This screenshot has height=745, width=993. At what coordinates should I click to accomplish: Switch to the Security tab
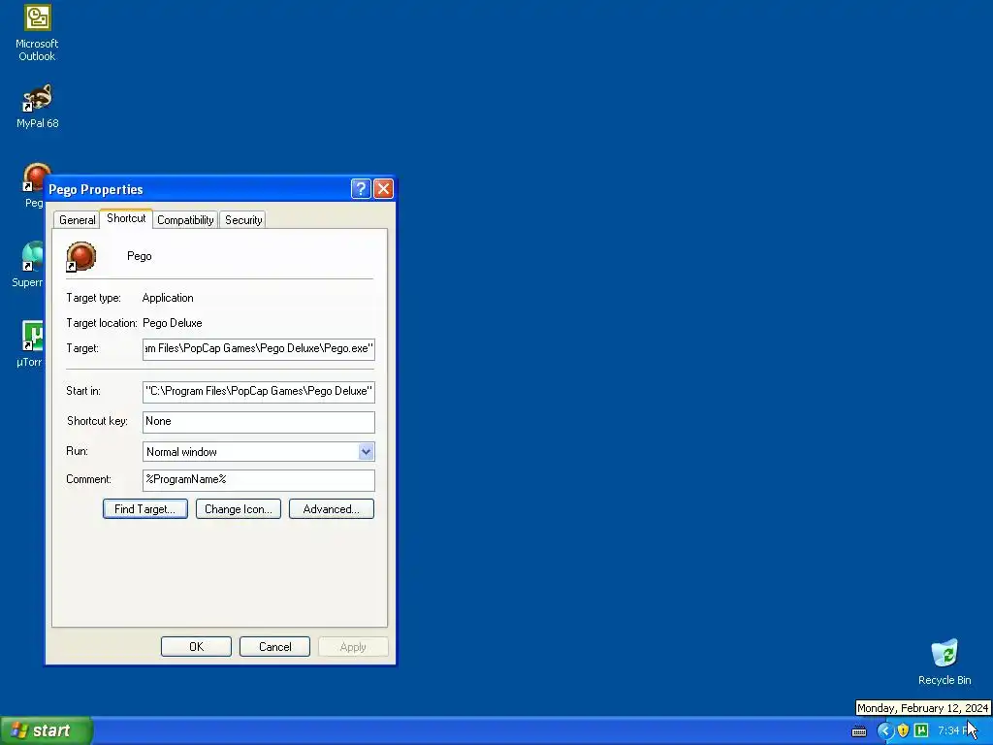point(243,220)
